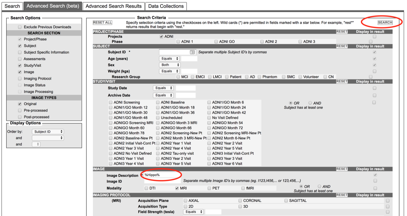Open the Order by Subject ID dropdown
The image size is (407, 216).
click(x=48, y=132)
